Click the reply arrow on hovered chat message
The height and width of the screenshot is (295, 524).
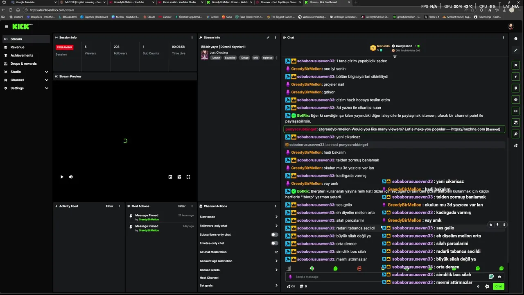(x=491, y=225)
